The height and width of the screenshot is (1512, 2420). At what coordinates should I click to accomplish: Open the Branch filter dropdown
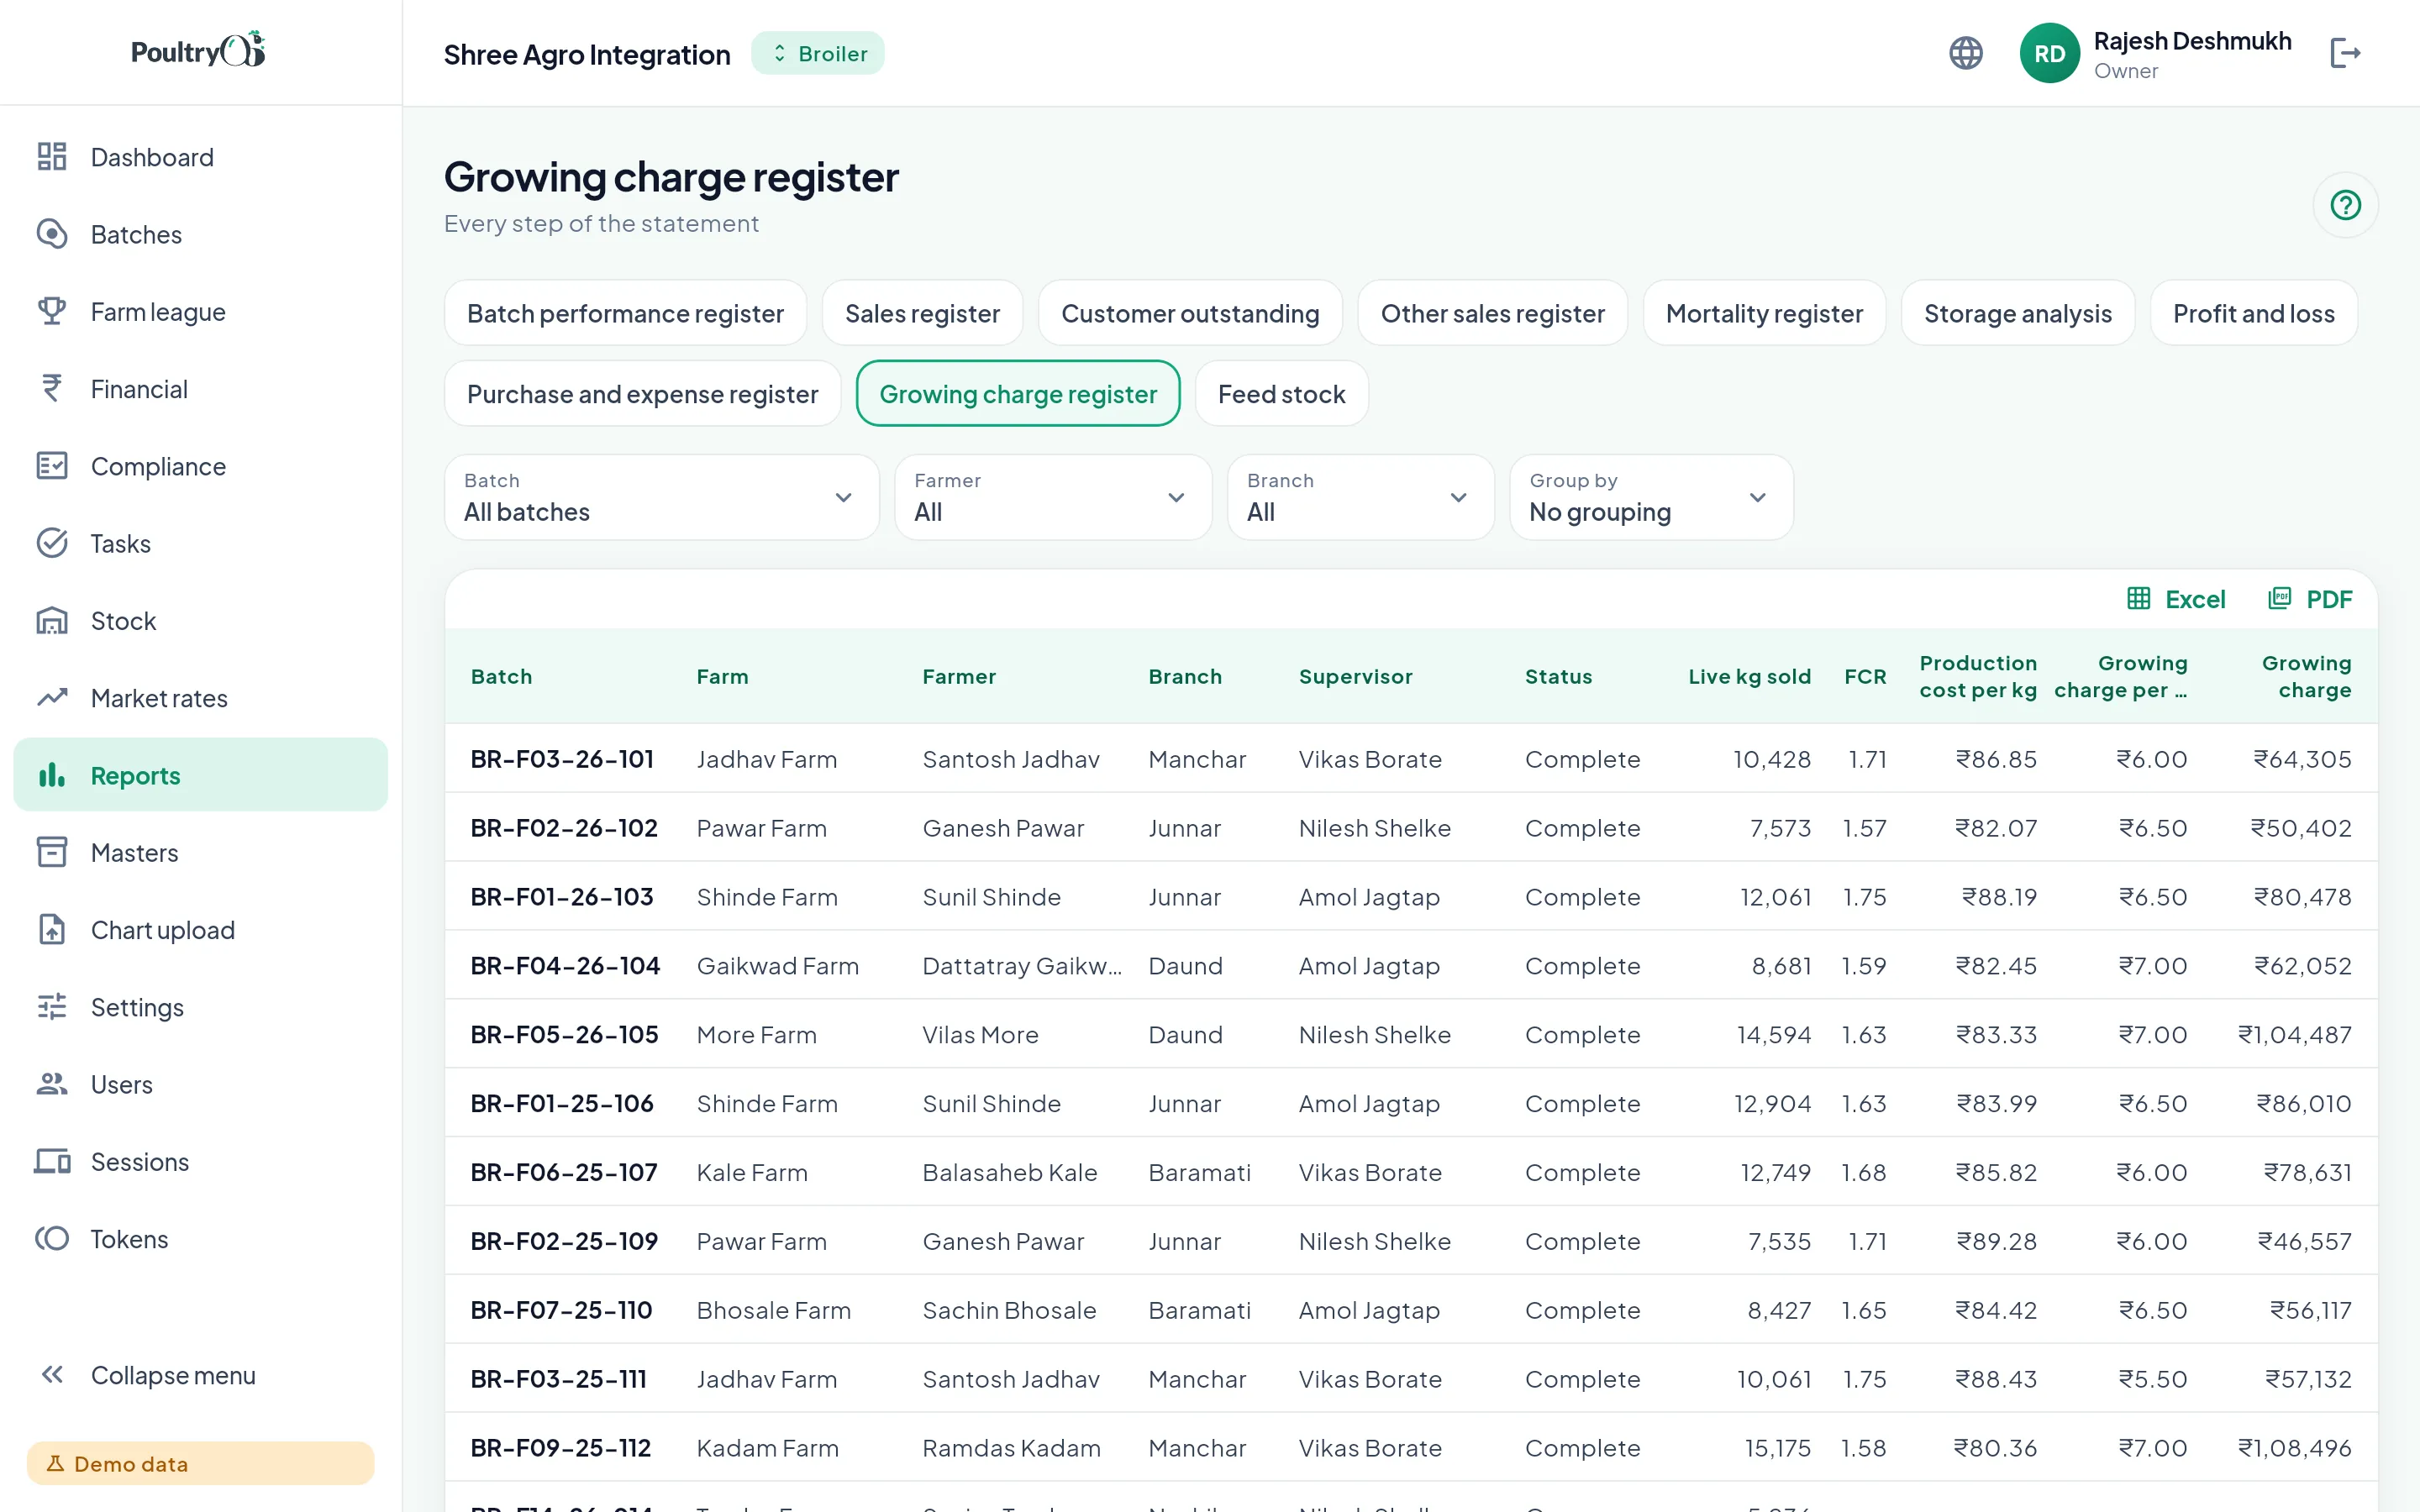[x=1360, y=497]
